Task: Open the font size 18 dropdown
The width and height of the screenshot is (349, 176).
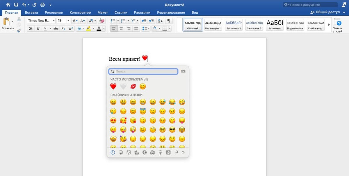Action: [68, 21]
